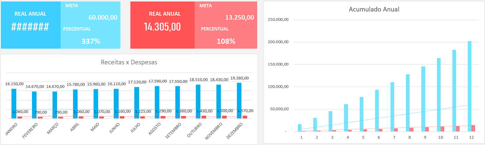Click the 250.000,00 vertical axis label

(278, 20)
